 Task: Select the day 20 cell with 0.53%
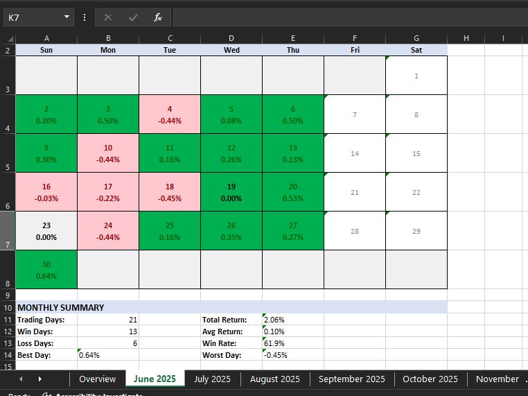pos(293,192)
